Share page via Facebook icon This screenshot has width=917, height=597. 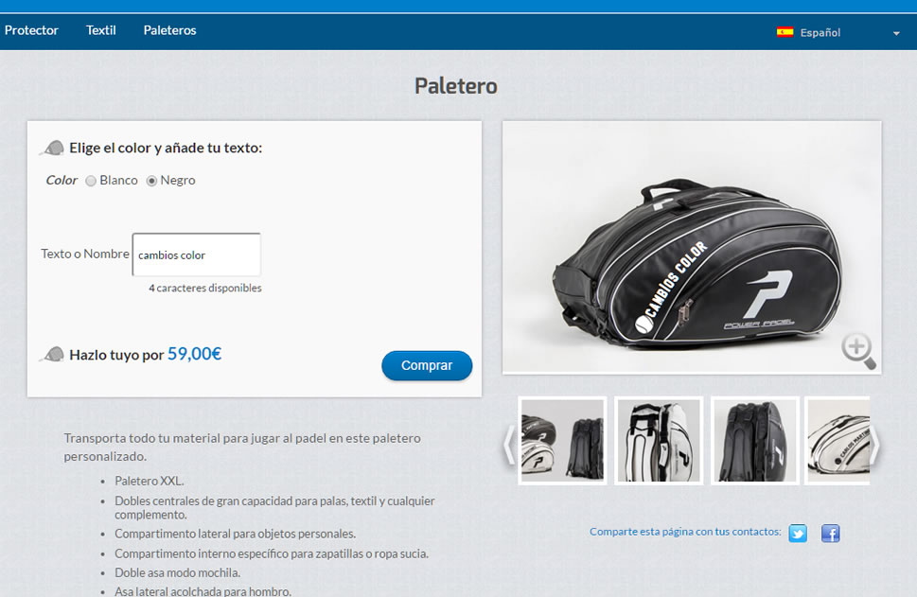click(x=831, y=534)
